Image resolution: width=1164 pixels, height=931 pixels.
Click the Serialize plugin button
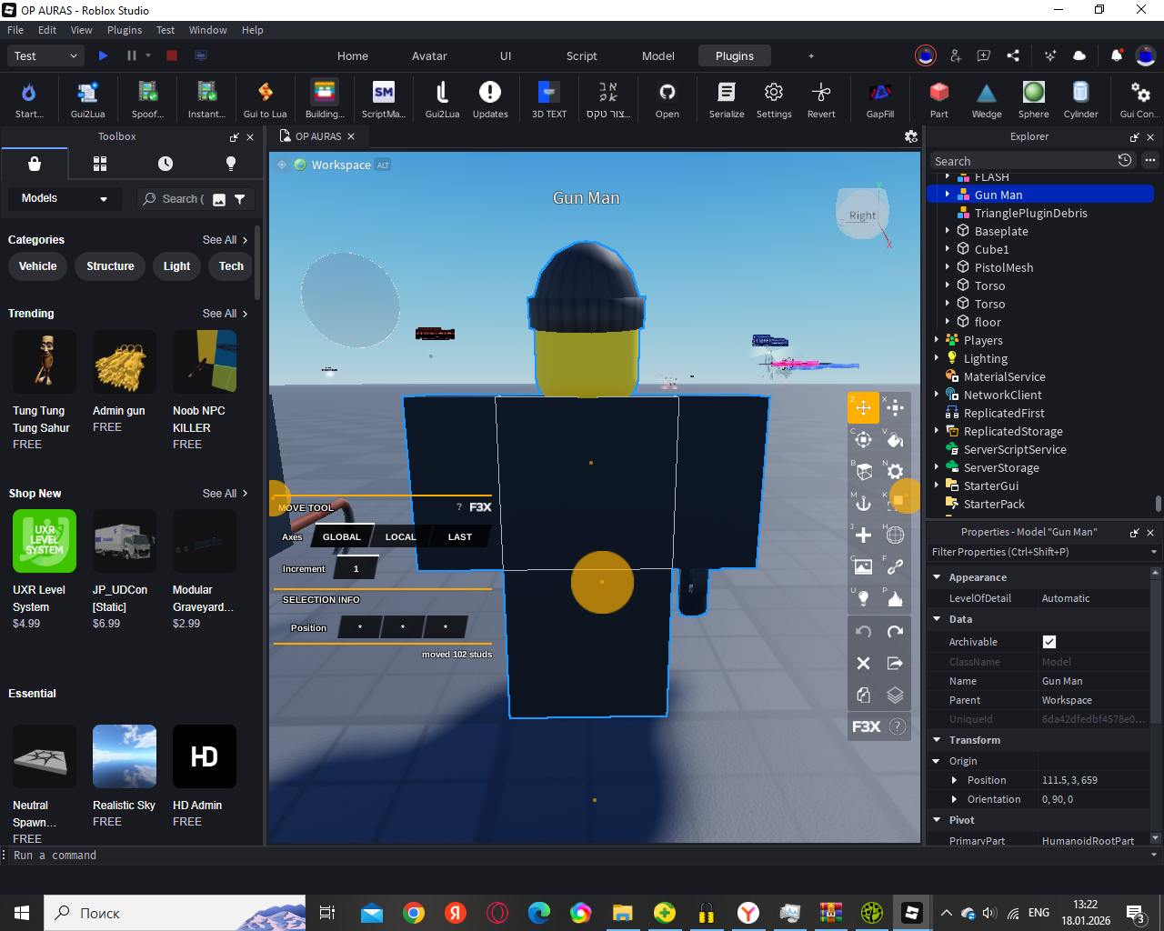(726, 99)
